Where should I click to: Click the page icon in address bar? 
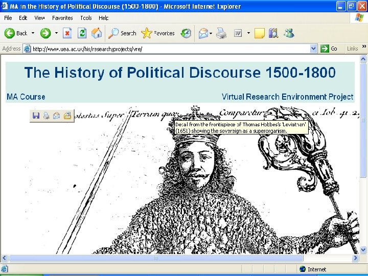point(28,49)
